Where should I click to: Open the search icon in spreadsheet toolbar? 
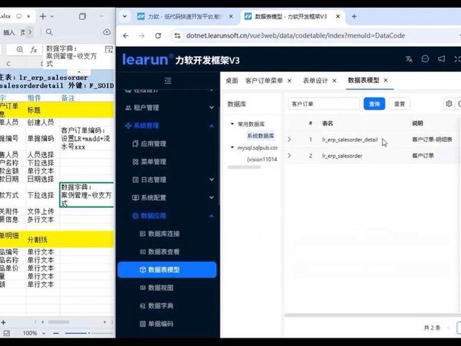pos(50,32)
